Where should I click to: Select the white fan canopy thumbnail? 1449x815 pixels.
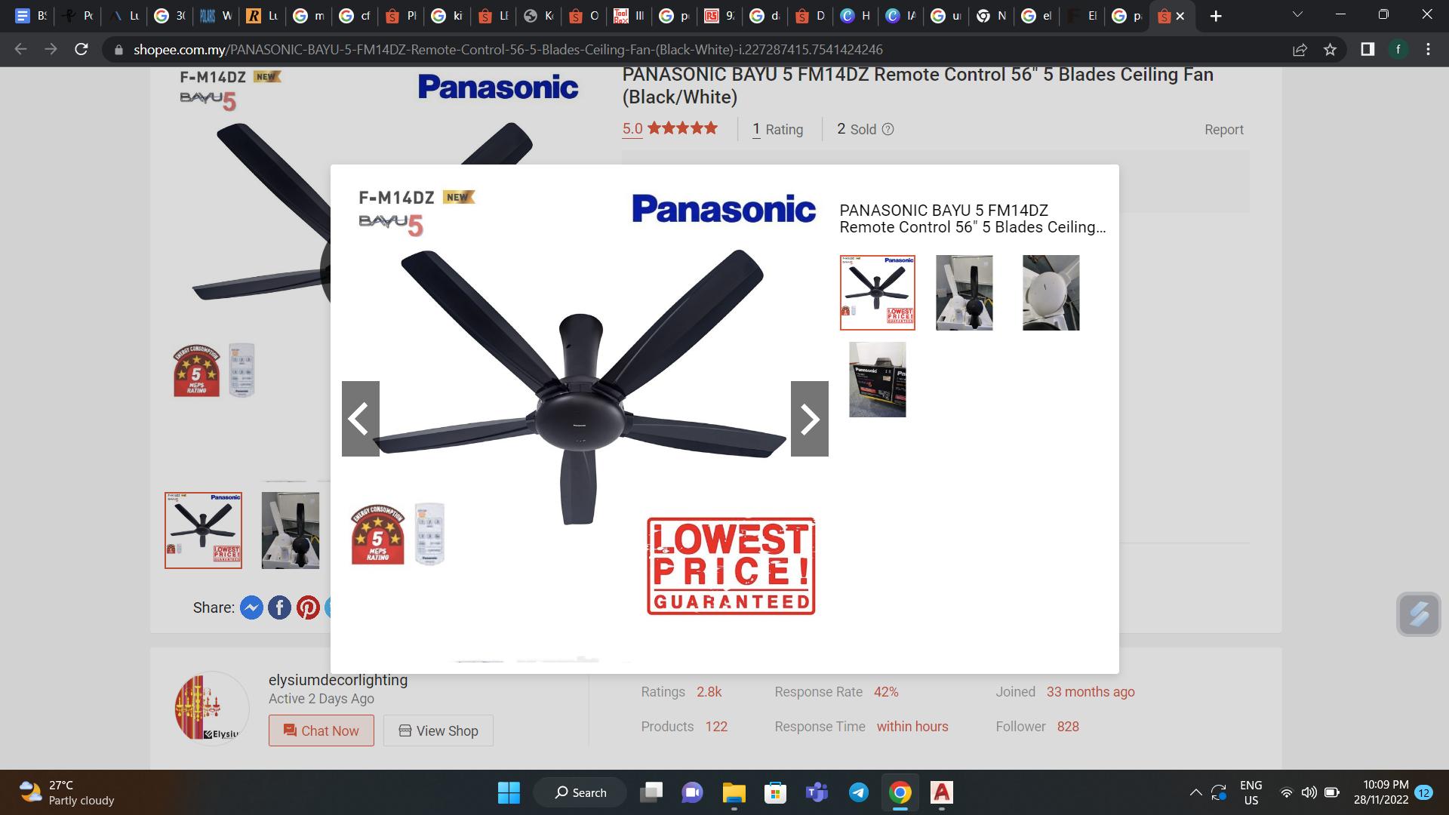[x=1051, y=293]
